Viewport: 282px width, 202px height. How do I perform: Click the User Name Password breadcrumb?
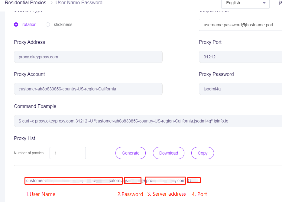point(79,3)
